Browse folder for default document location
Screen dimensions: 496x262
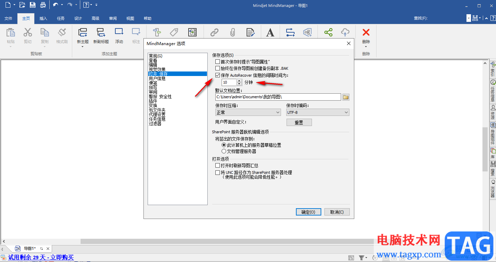pos(346,97)
